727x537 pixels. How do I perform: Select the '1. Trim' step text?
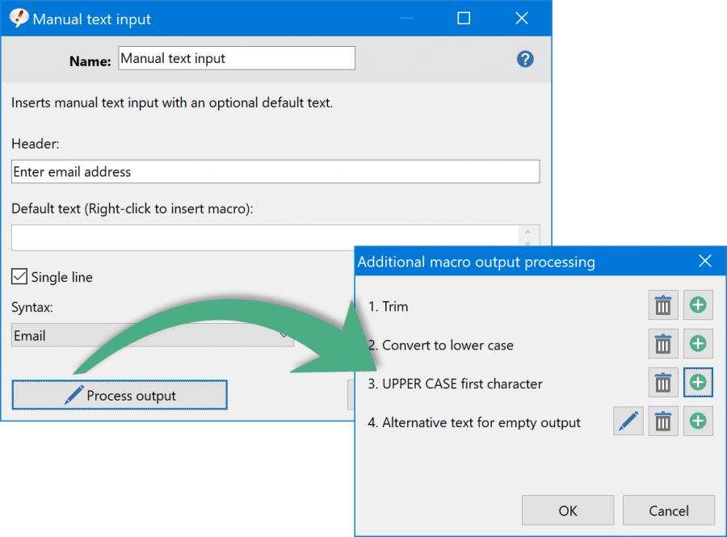click(388, 307)
